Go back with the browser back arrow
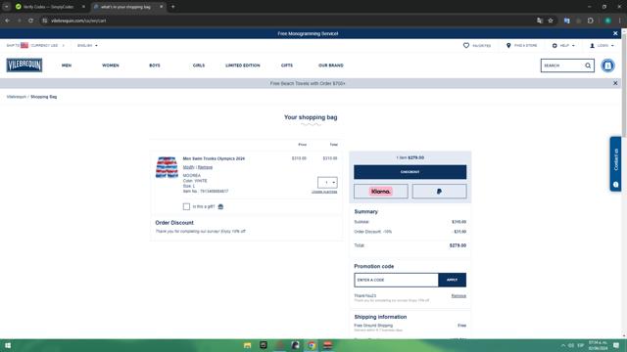Viewport: 627px width, 352px height. (7, 21)
